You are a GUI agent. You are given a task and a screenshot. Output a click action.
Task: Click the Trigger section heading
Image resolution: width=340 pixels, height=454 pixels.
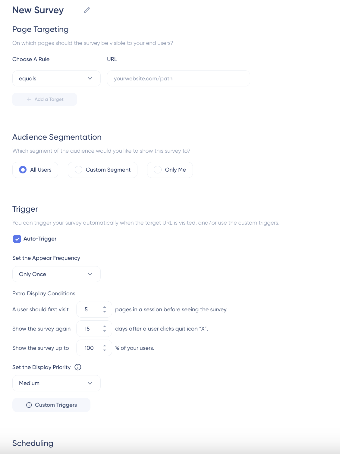coord(25,209)
